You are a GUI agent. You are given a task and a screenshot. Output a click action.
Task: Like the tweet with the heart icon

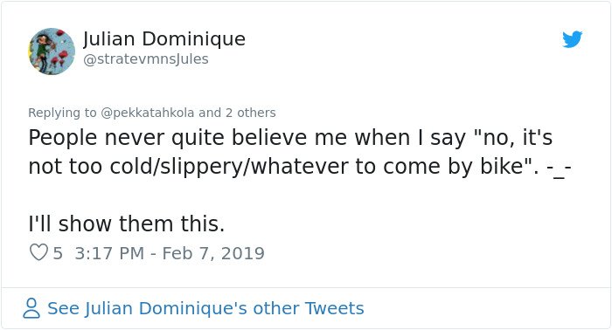[x=38, y=252]
